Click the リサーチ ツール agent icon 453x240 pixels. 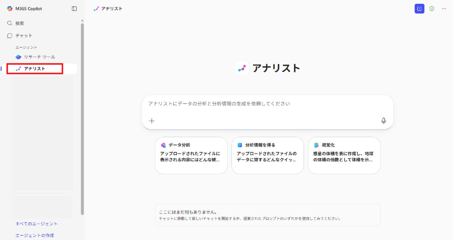18,57
